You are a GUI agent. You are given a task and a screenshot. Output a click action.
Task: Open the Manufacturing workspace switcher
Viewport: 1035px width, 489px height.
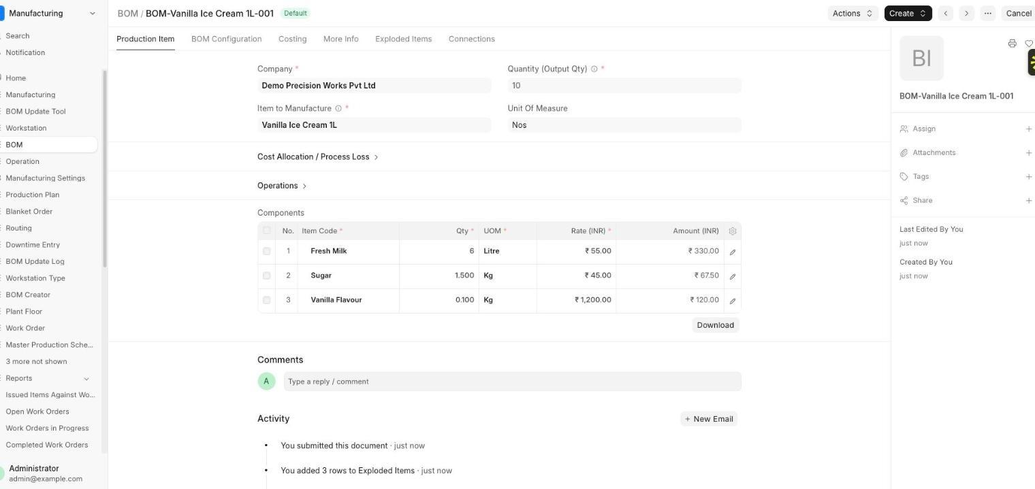tap(51, 14)
